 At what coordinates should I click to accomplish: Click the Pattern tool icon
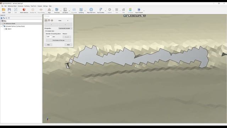point(110,10)
